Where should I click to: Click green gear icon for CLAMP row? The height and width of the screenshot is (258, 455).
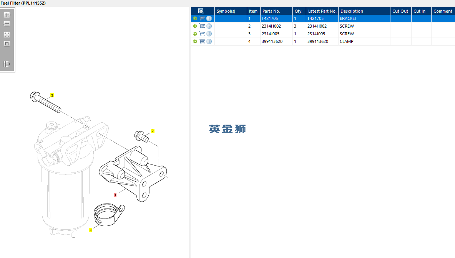point(195,41)
